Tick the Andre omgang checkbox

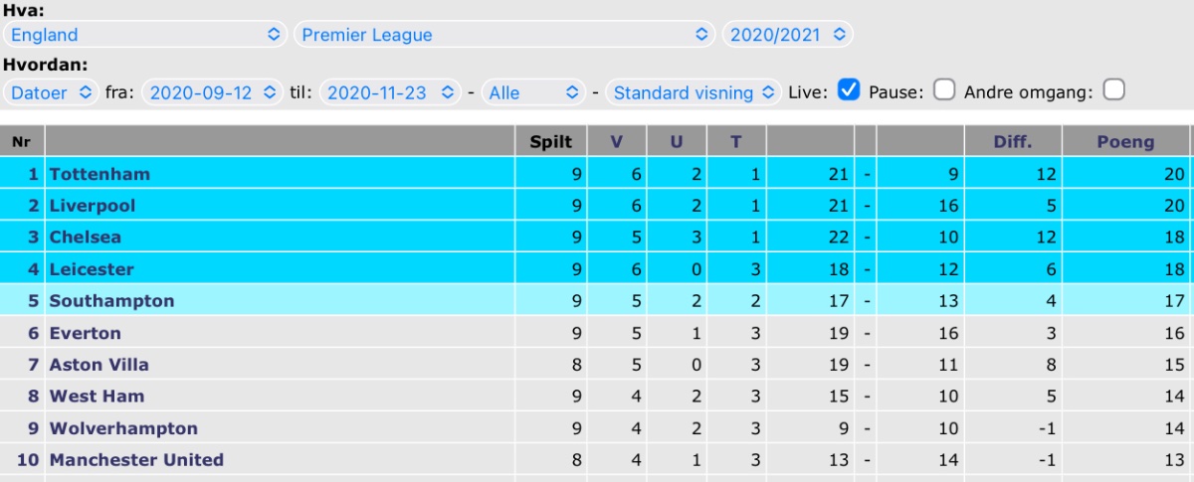[1114, 90]
